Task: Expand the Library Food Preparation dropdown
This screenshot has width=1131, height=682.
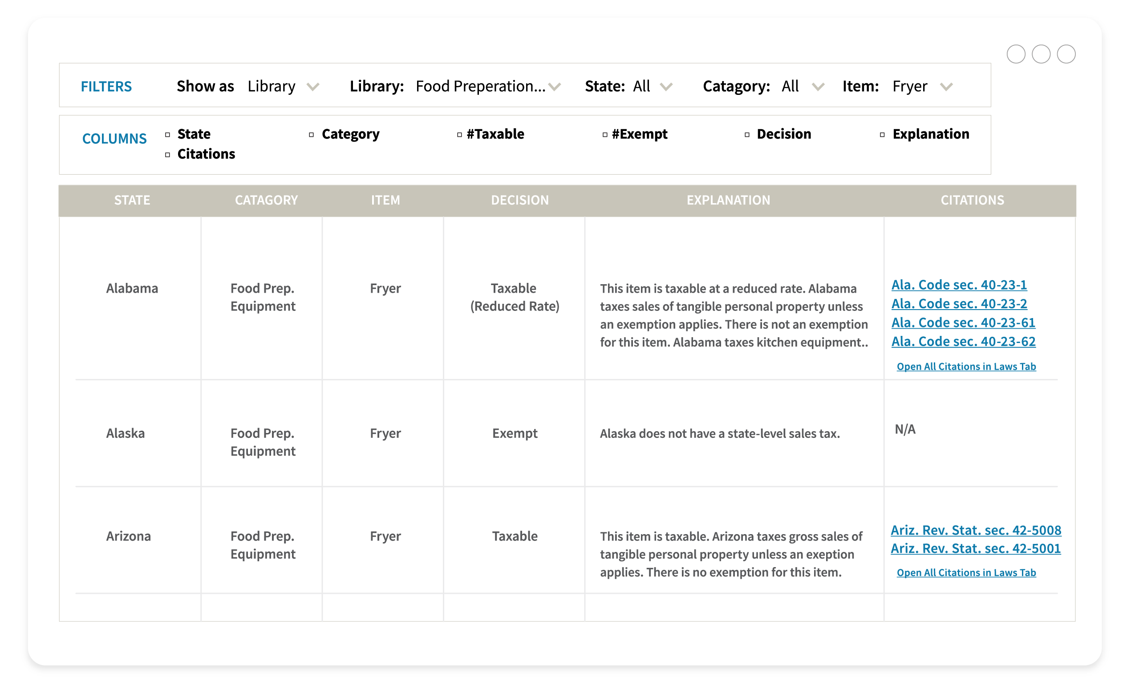Action: (555, 86)
